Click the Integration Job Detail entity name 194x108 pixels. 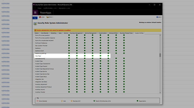tap(41, 82)
